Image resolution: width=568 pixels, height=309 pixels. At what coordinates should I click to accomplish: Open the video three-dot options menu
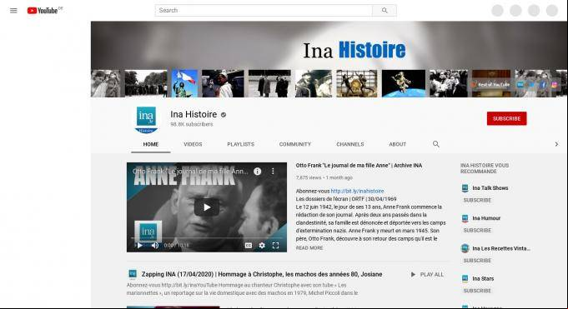tap(273, 172)
